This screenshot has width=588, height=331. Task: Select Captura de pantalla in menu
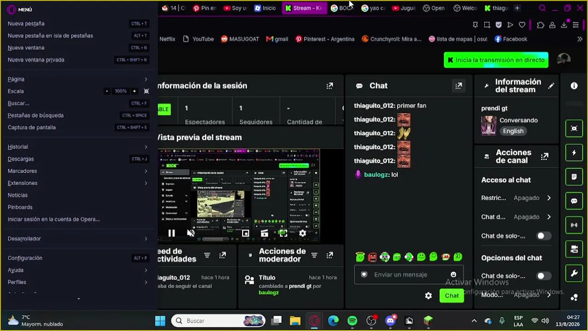coord(78,127)
